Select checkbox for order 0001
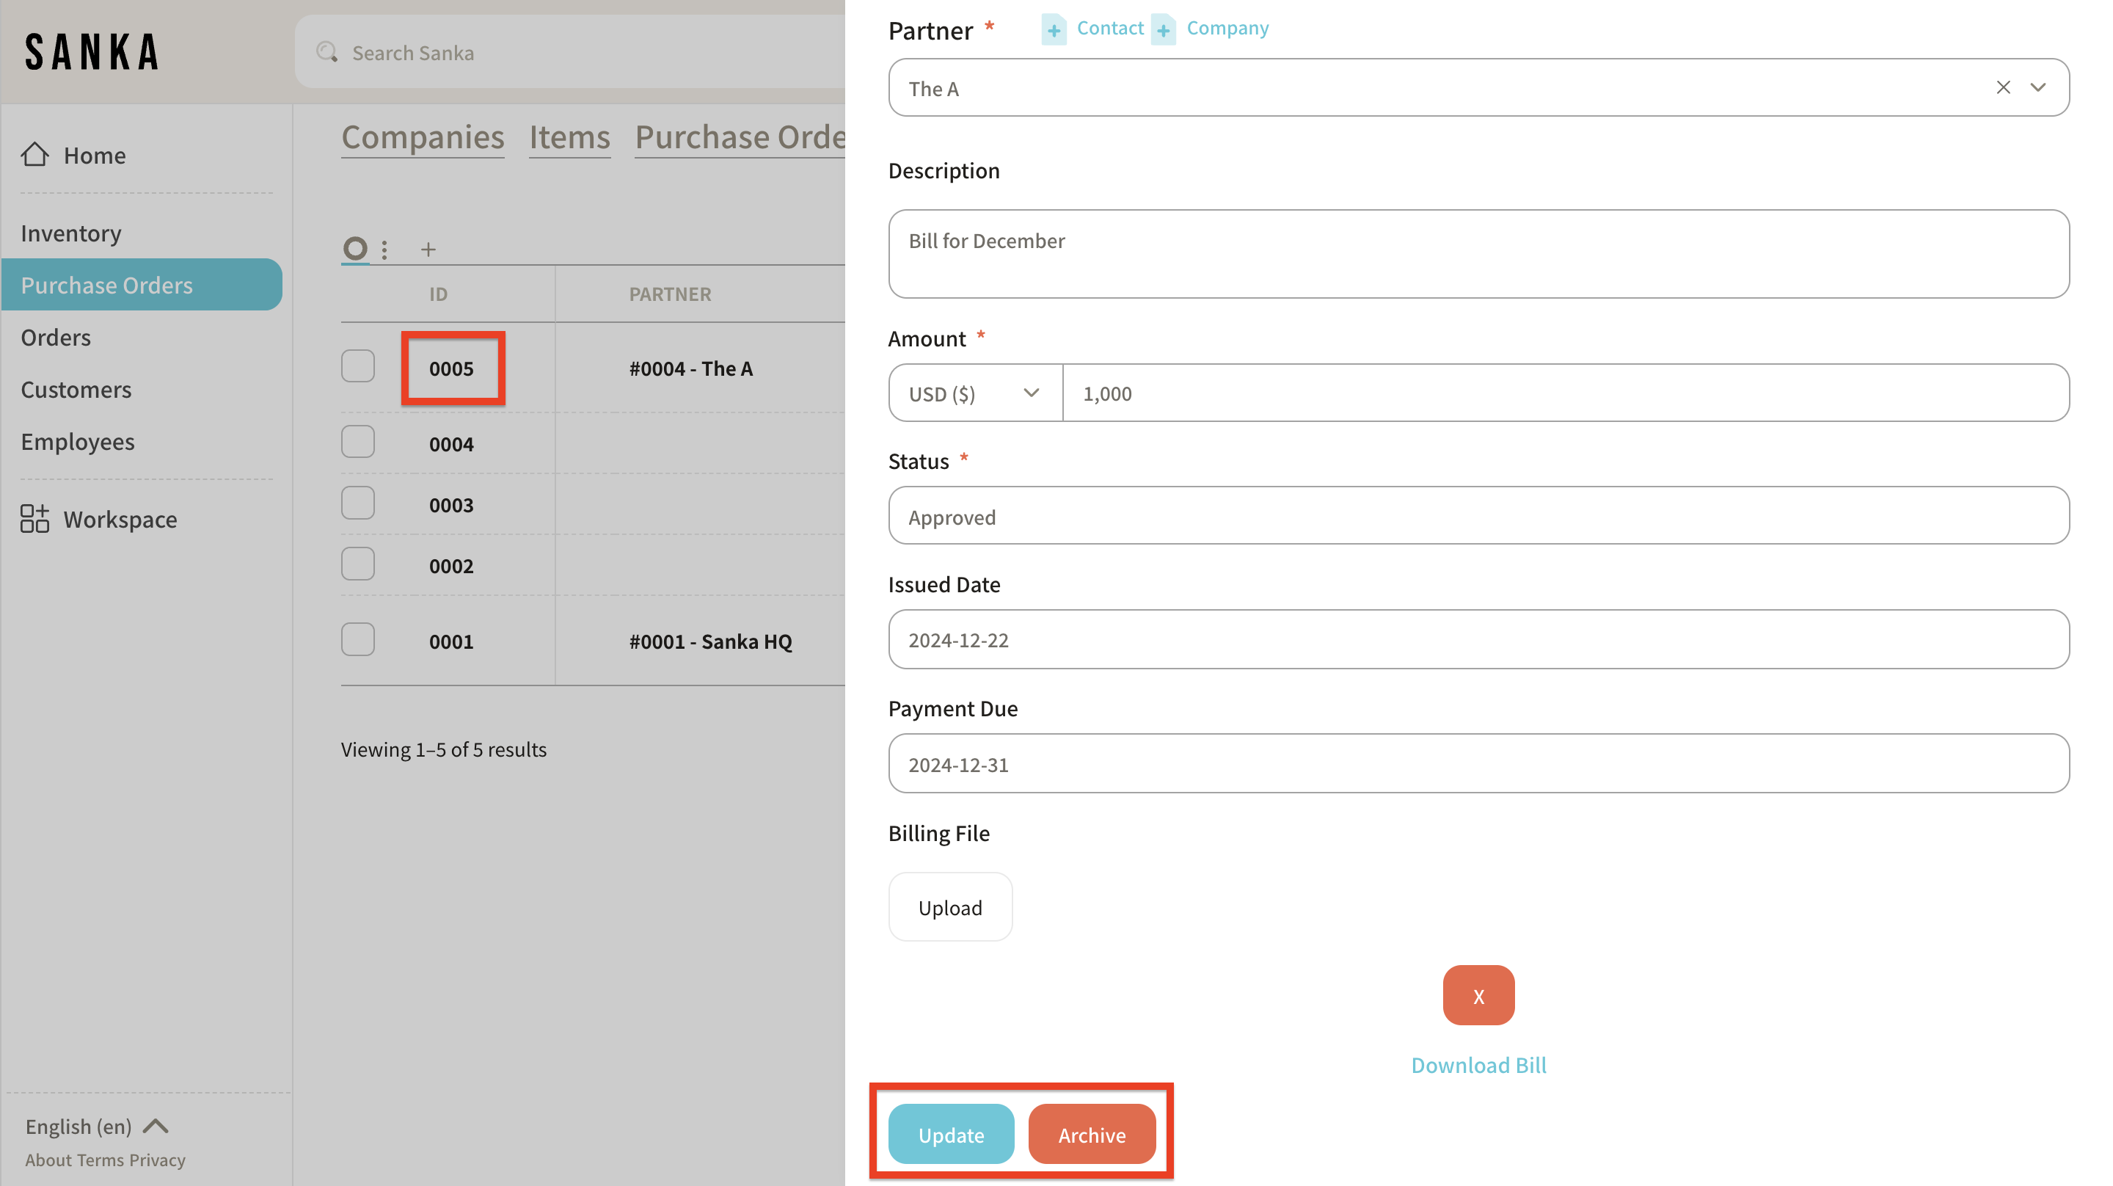The image size is (2113, 1186). tap(357, 640)
